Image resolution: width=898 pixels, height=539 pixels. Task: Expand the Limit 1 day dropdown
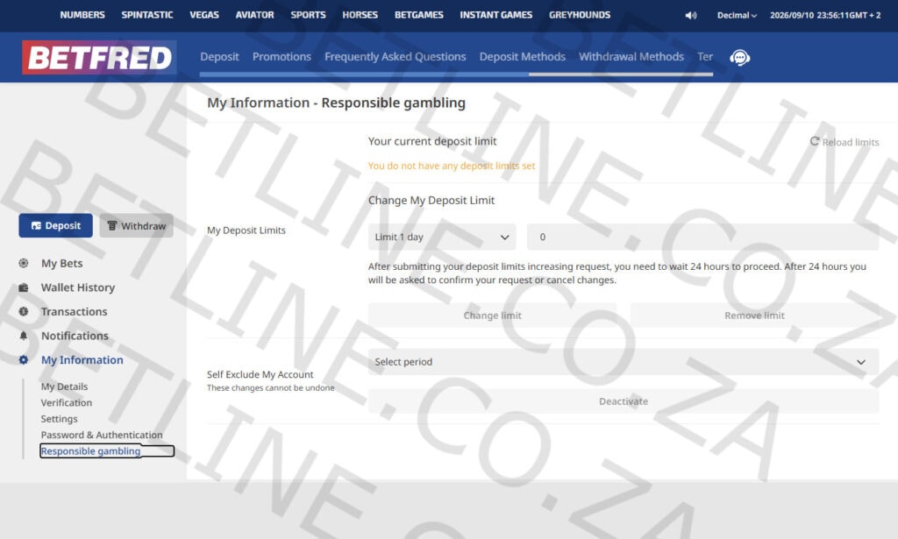[442, 237]
